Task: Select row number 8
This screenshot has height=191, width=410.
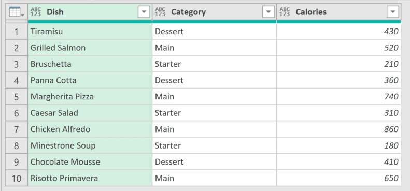Action: [16, 145]
